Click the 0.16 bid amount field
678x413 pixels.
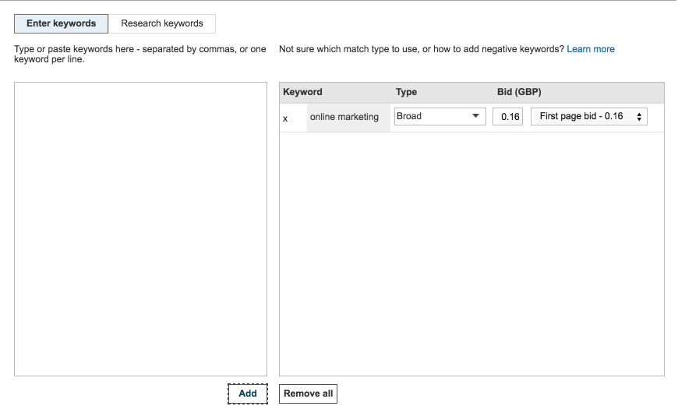click(507, 117)
